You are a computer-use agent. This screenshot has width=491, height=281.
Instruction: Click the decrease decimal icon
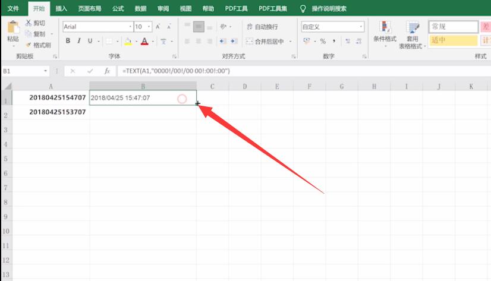pyautogui.click(x=359, y=41)
